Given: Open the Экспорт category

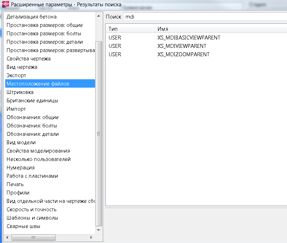Looking at the screenshot, I should (16, 75).
